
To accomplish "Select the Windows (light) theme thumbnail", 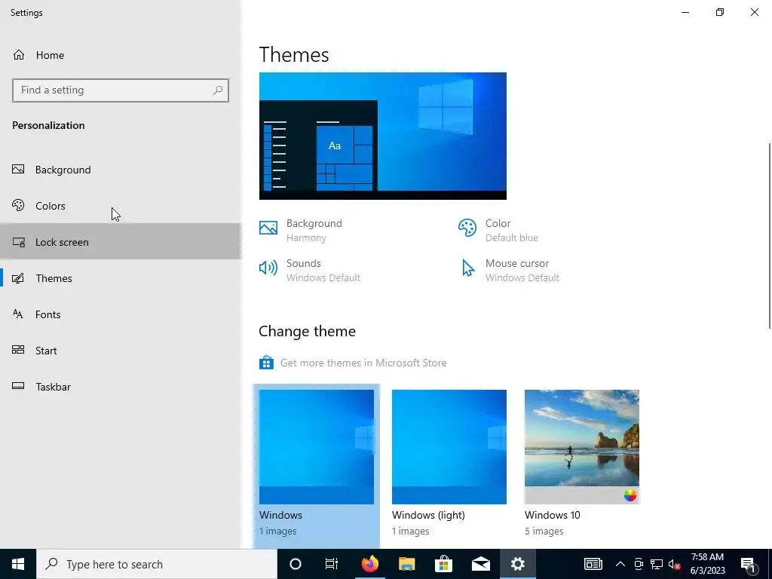I will (449, 446).
